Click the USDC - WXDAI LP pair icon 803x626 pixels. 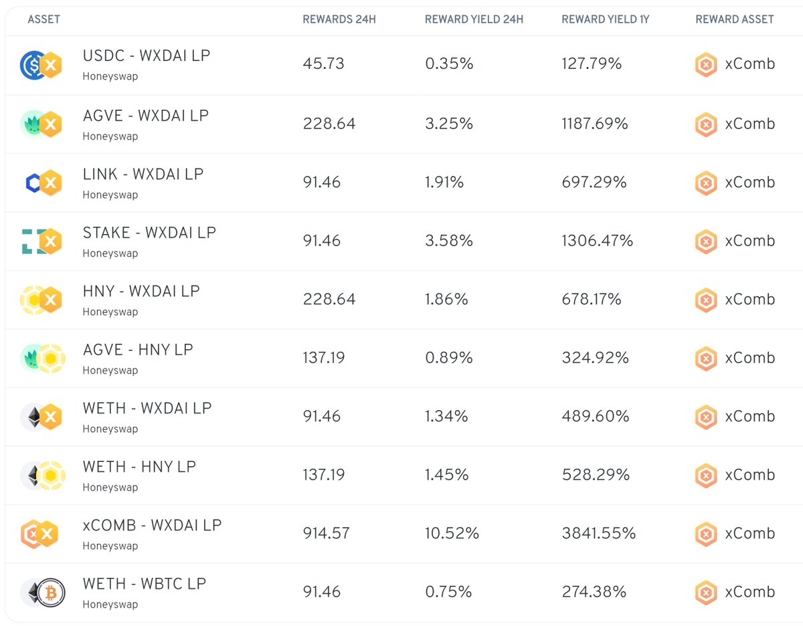click(x=41, y=66)
